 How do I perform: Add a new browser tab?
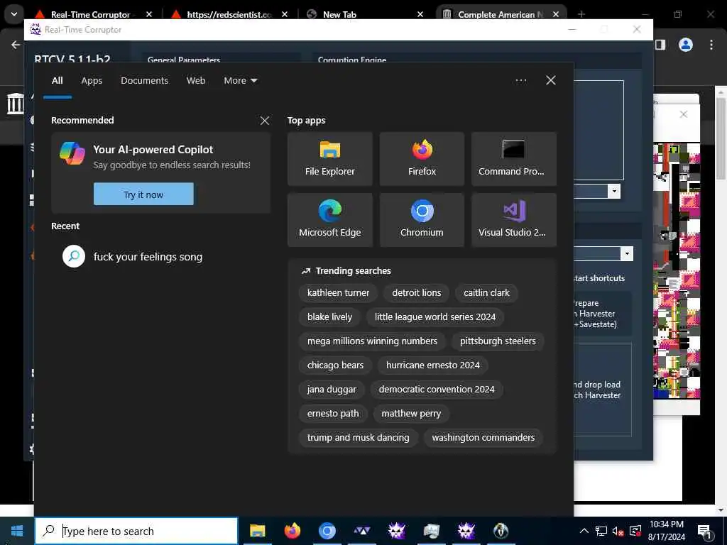581,14
